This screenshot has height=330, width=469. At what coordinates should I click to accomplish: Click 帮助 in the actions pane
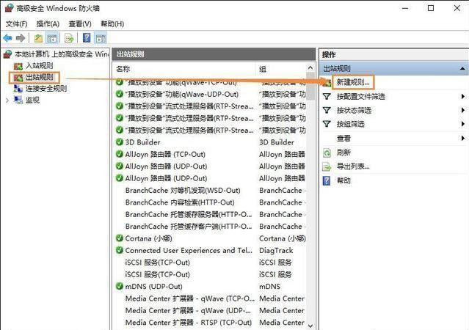(x=343, y=180)
